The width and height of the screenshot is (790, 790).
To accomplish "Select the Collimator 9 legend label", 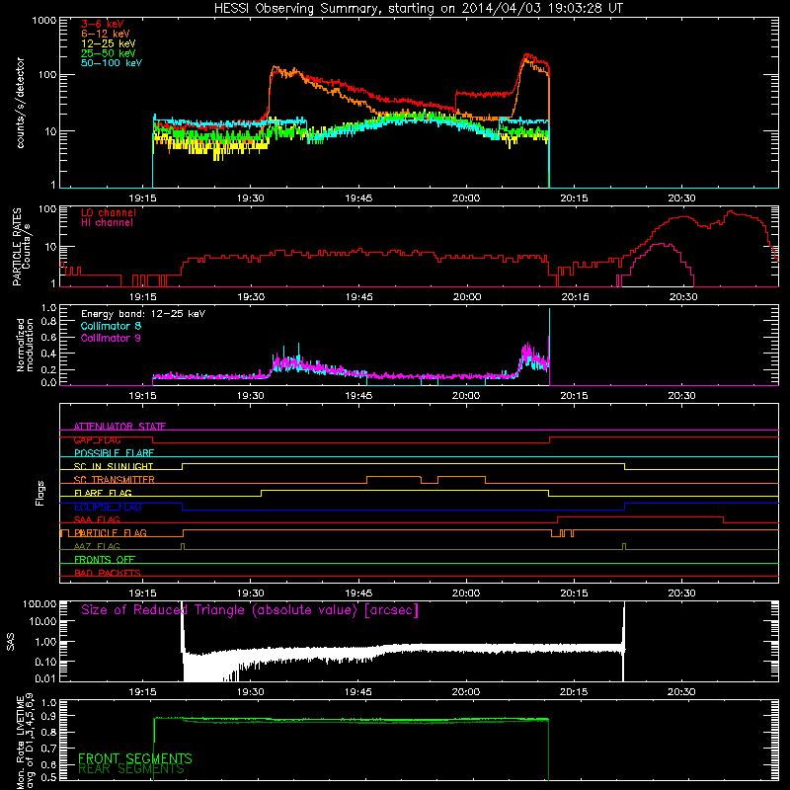I will [x=111, y=338].
